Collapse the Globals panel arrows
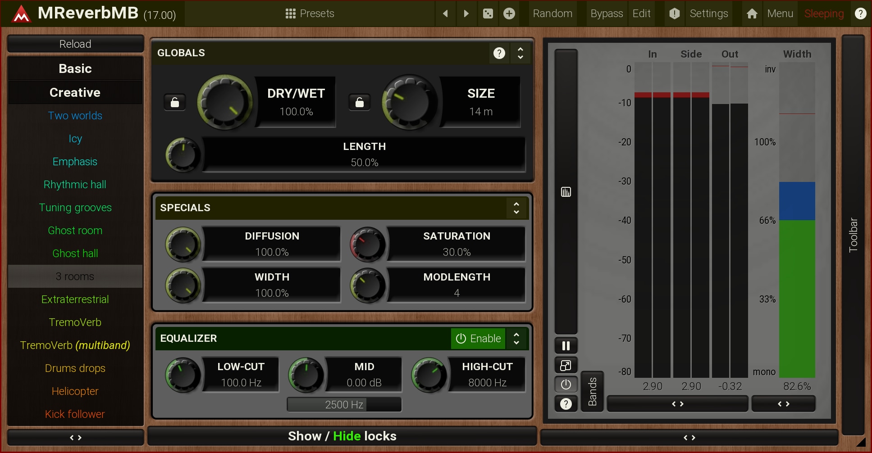 click(520, 53)
